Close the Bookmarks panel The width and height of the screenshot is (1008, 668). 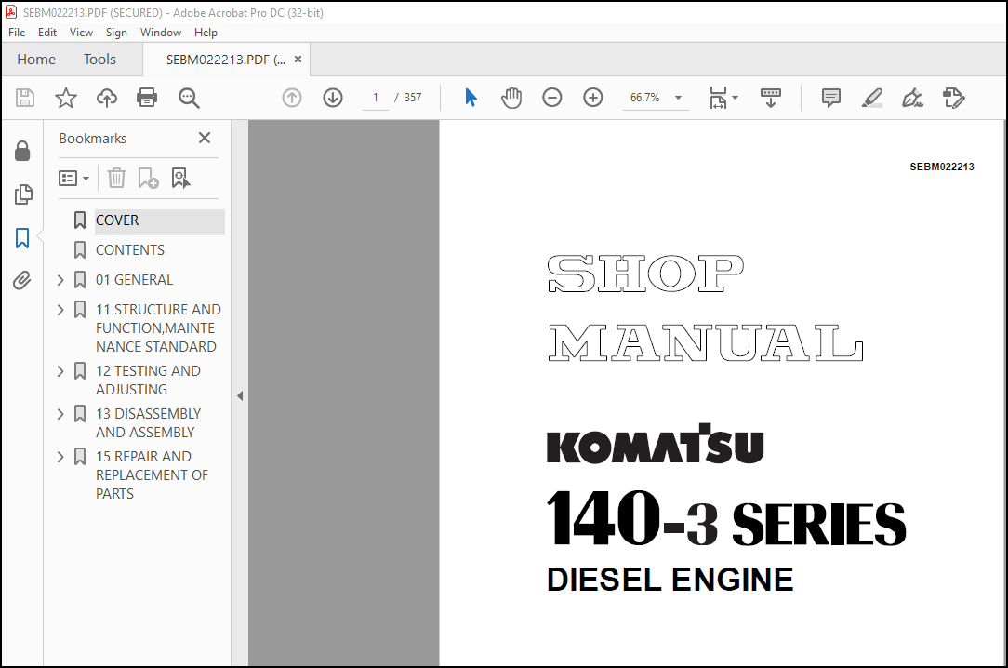pyautogui.click(x=205, y=138)
